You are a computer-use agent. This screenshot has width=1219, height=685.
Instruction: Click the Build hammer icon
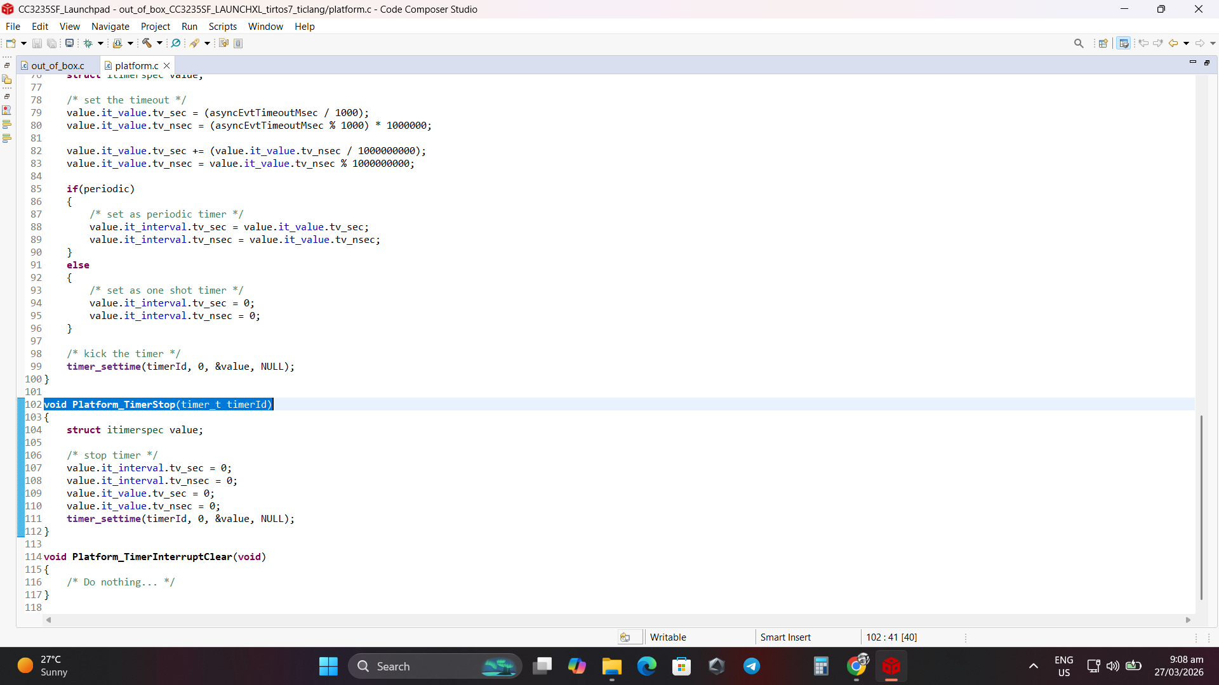click(x=147, y=43)
